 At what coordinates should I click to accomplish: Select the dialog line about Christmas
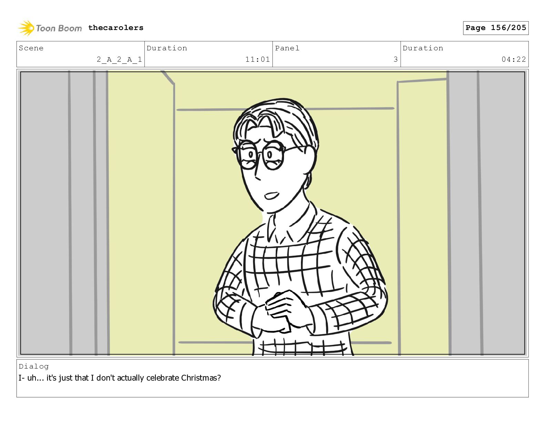pos(120,378)
